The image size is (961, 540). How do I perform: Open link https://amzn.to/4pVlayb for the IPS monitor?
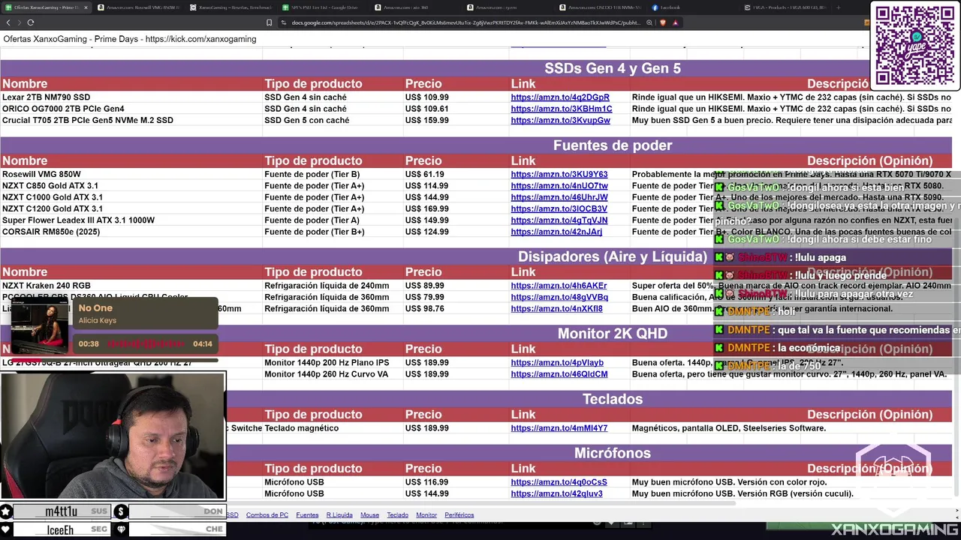click(x=557, y=363)
